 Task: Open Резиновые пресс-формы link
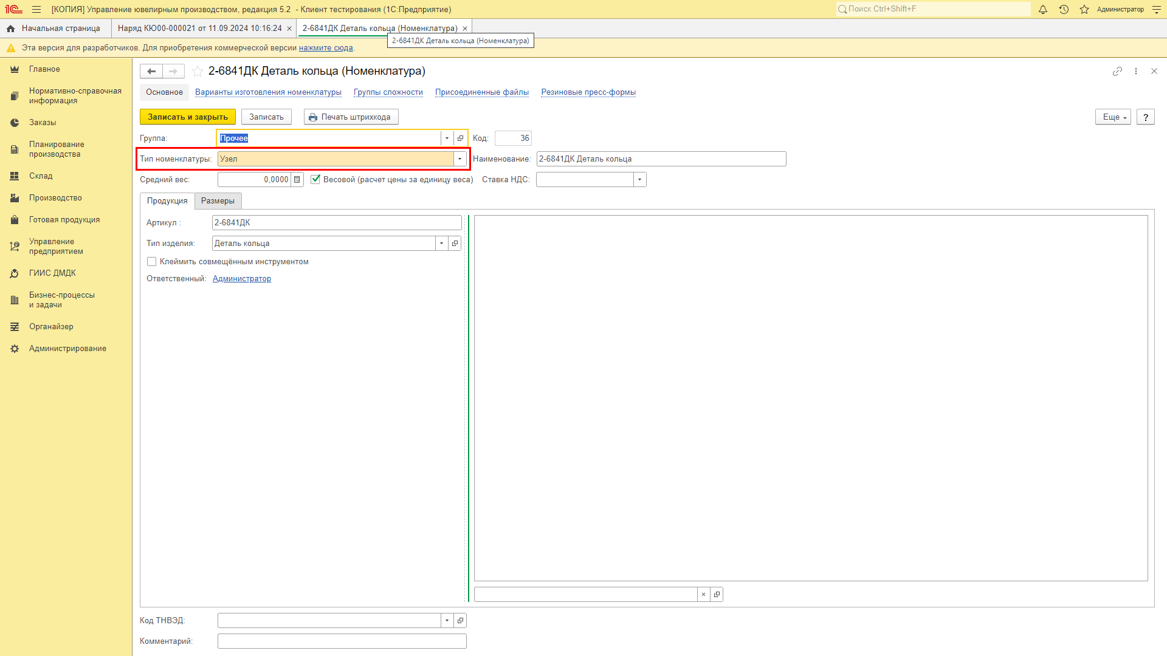(588, 92)
